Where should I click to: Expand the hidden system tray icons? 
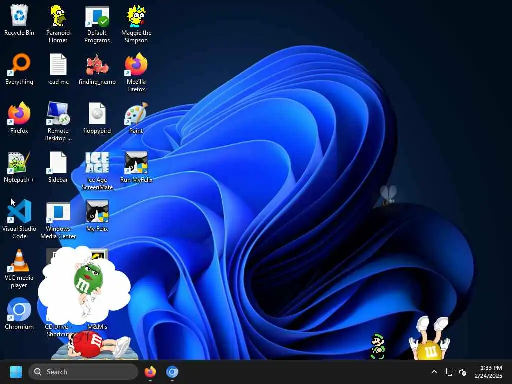(x=434, y=372)
